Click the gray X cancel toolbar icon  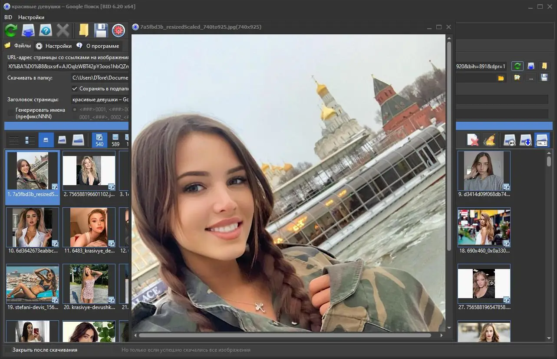point(63,30)
